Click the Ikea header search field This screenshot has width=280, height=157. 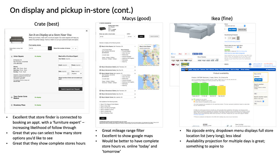[212, 64]
